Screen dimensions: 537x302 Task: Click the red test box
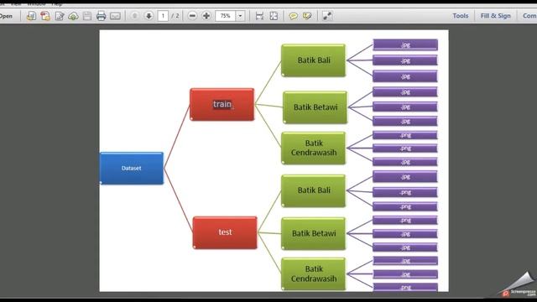pos(225,232)
